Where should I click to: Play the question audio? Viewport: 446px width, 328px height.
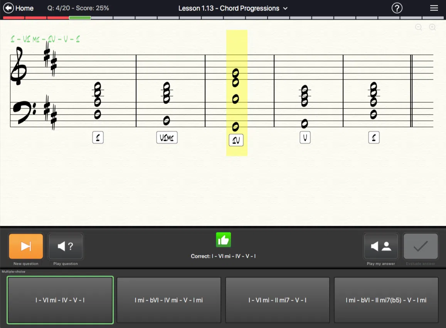point(66,246)
